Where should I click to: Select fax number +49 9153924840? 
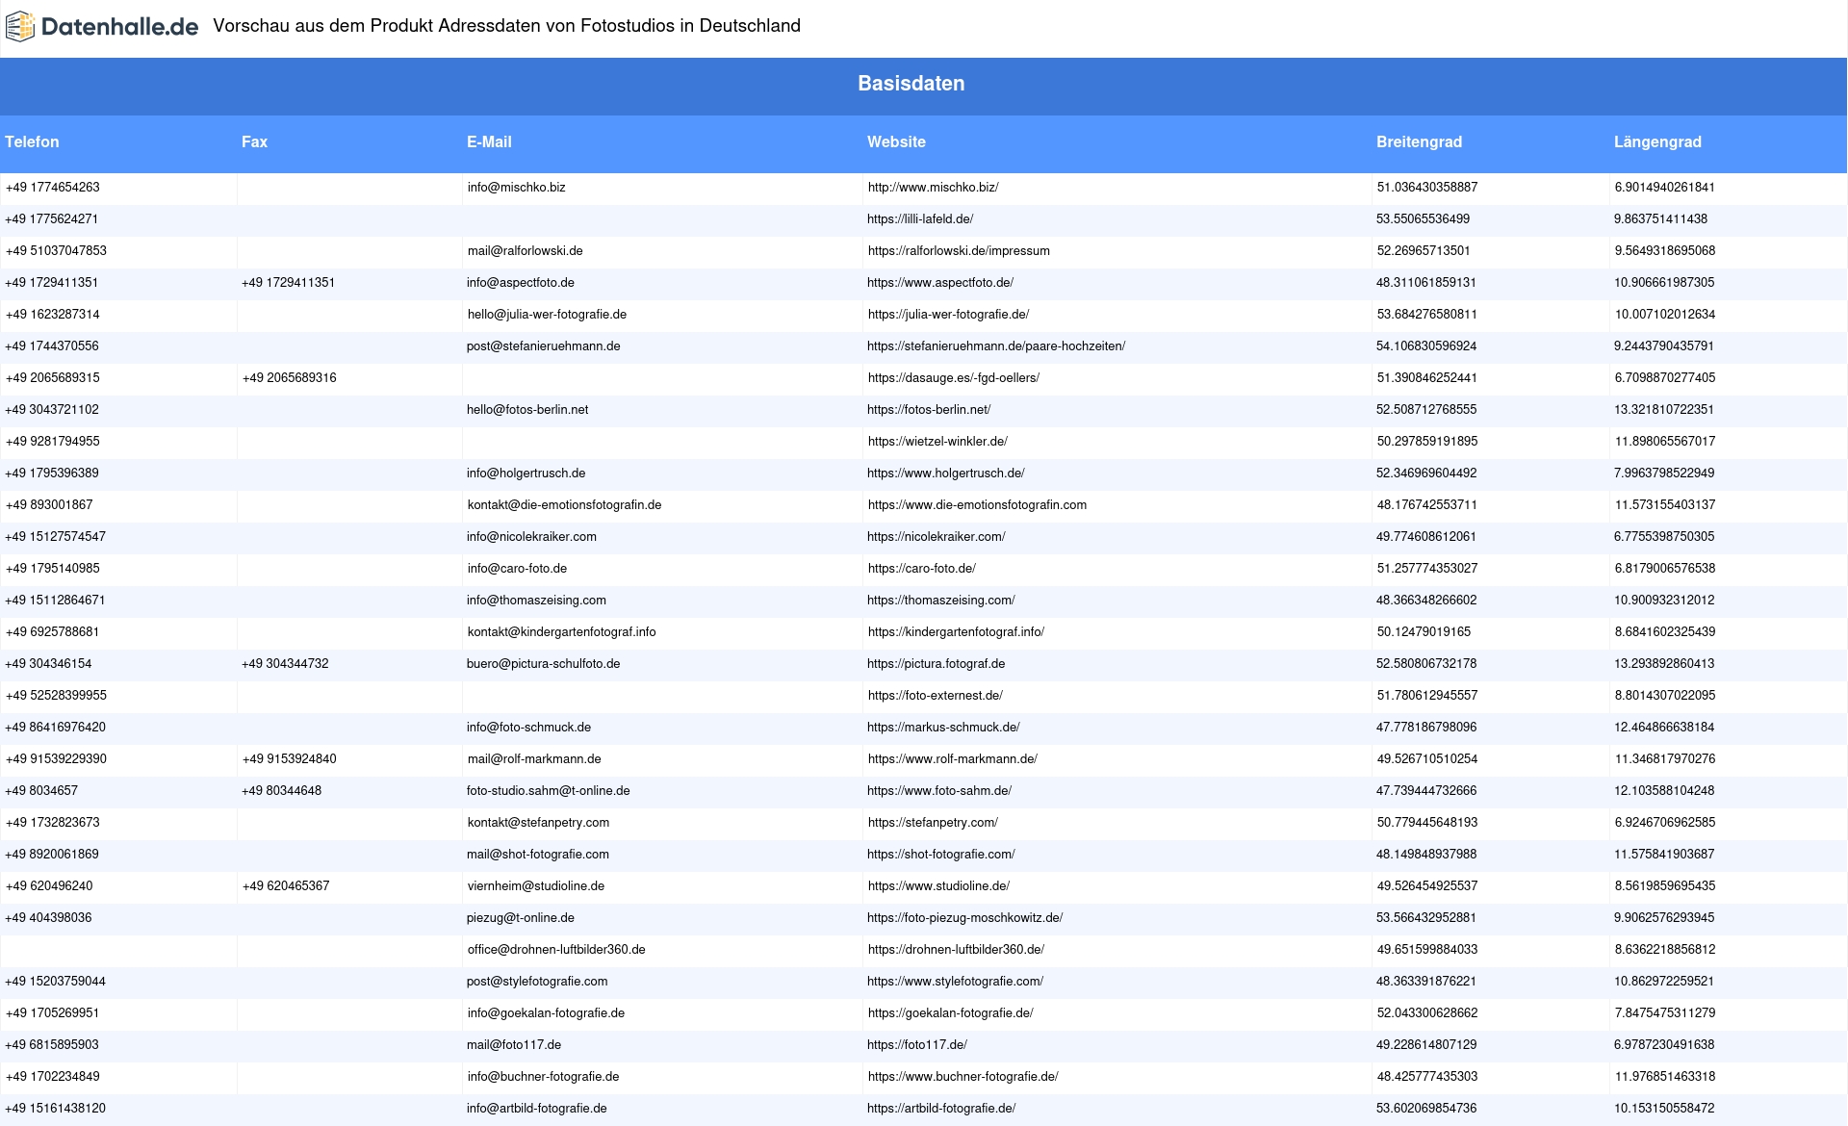click(290, 759)
